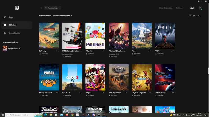Open the friends list icon
209x117 pixels.
click(192, 8)
